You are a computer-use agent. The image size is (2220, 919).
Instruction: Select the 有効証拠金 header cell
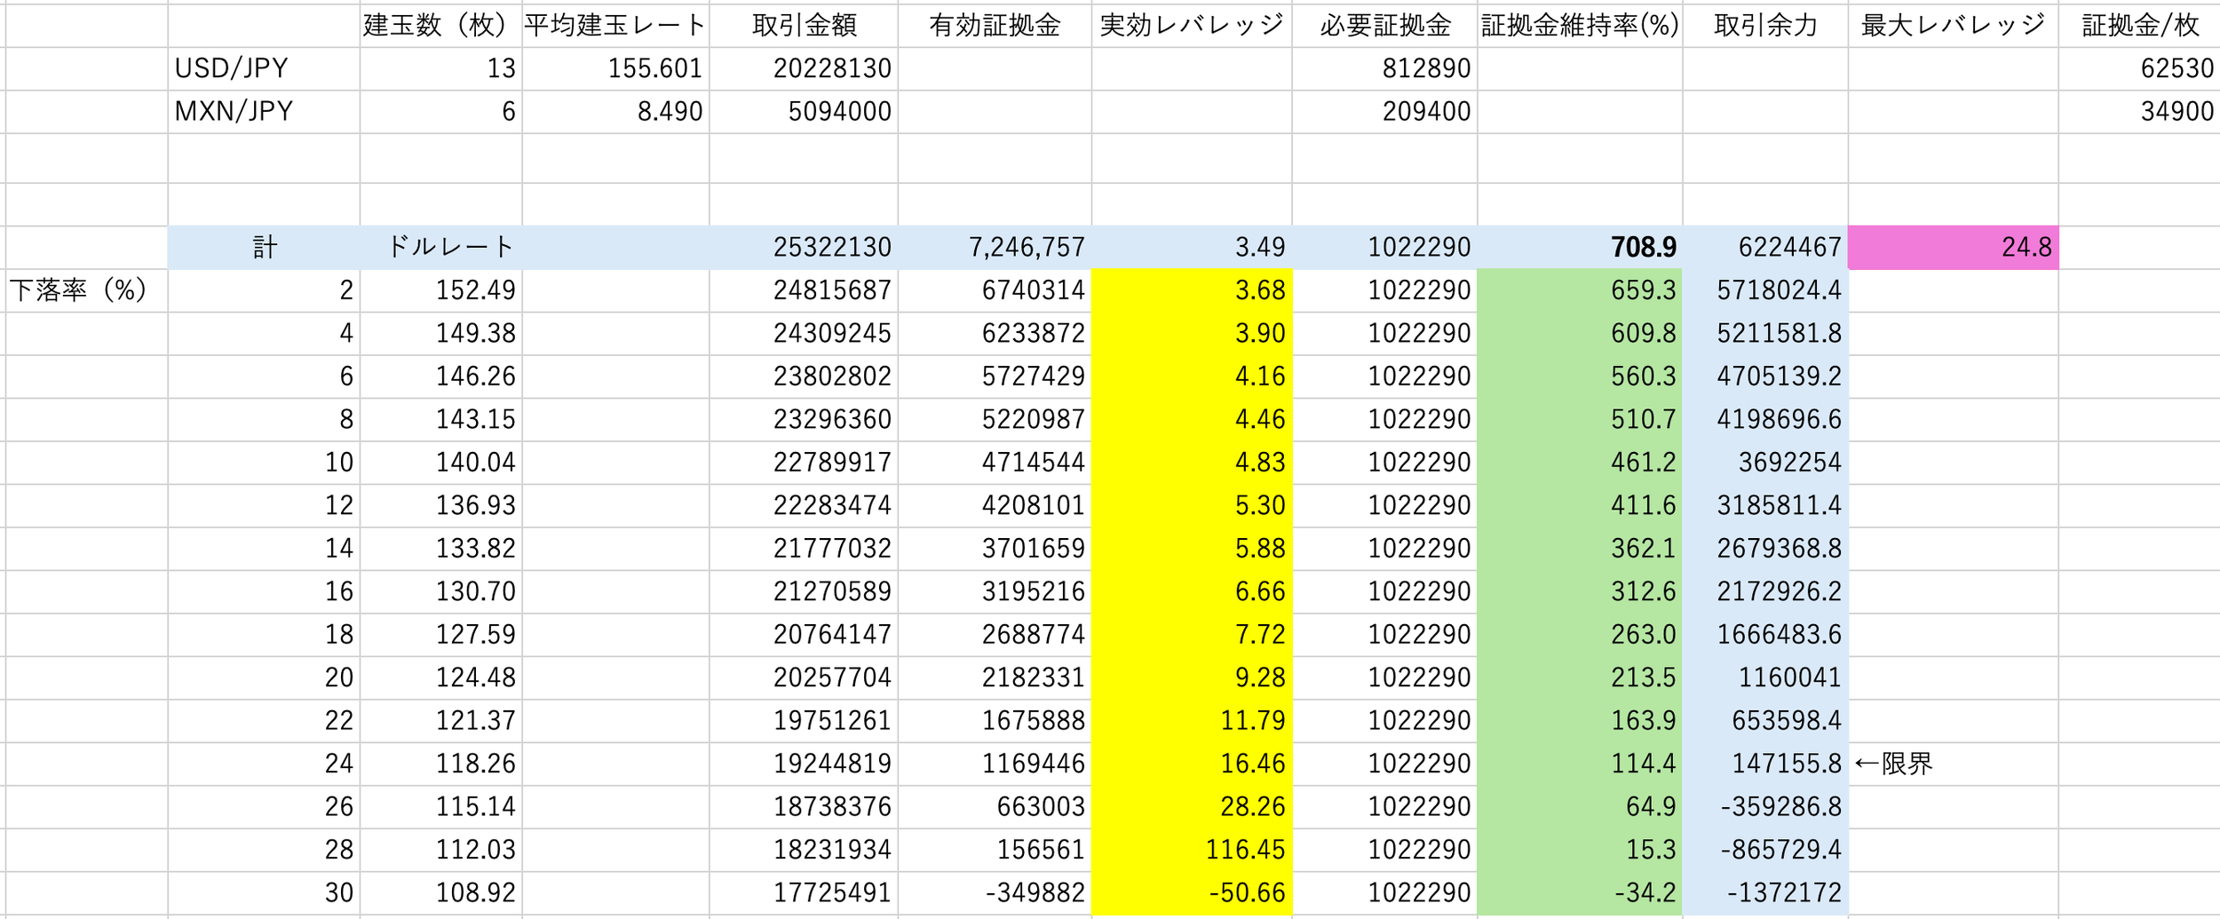click(x=995, y=25)
